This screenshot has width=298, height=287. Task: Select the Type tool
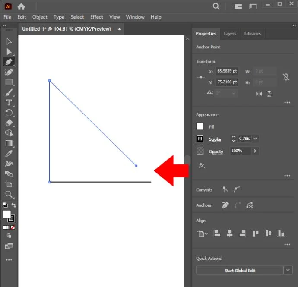pyautogui.click(x=9, y=103)
